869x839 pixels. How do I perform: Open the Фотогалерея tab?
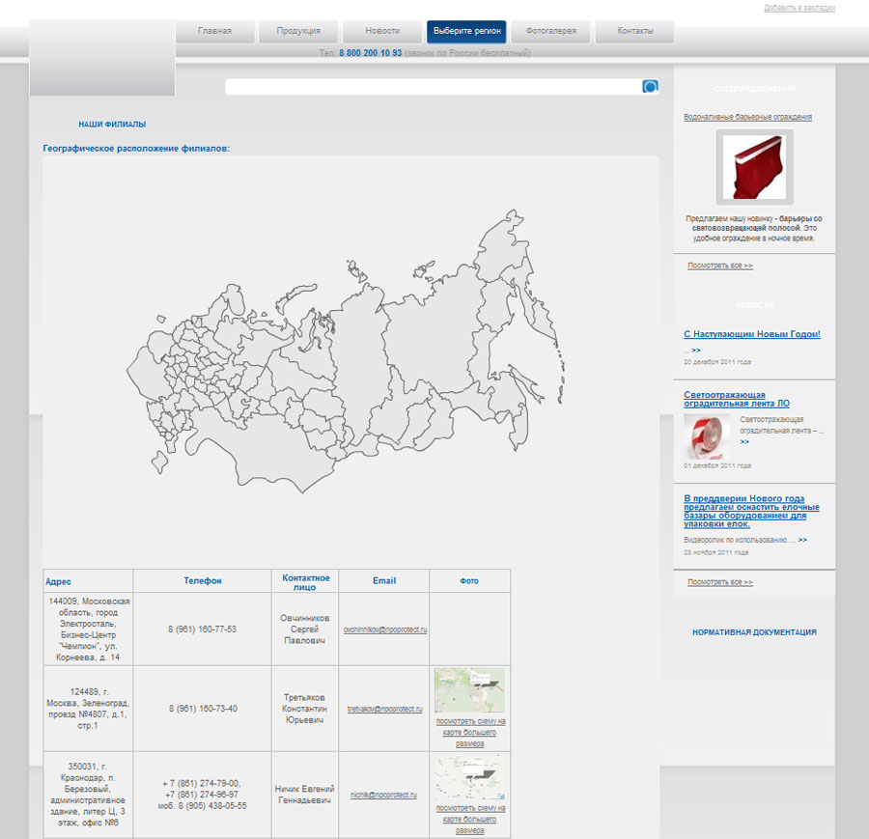(550, 31)
